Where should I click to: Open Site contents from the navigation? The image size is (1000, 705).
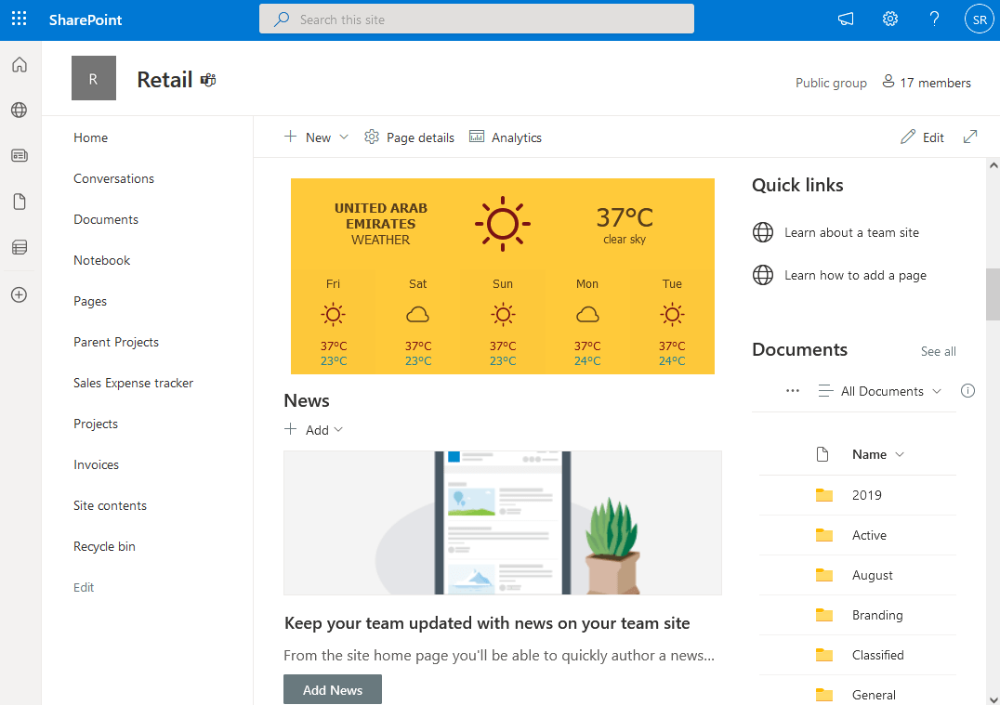(110, 505)
